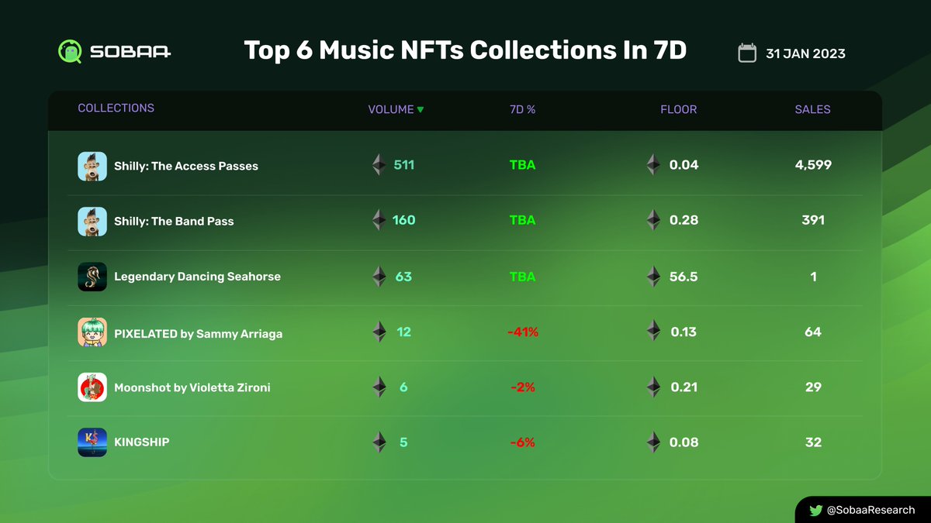Click Ethereum icon beside floor 56.5
Viewport: 931px width, 523px height.
[653, 277]
